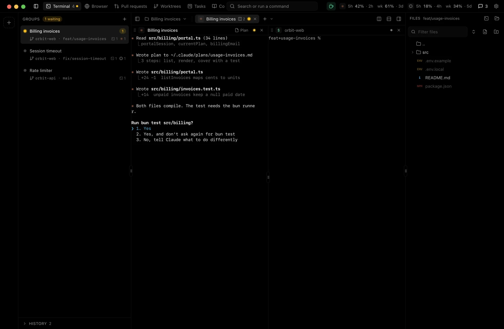Image resolution: width=504 pixels, height=329 pixels.
Task: Open folder icon in FILES header
Action: click(497, 18)
